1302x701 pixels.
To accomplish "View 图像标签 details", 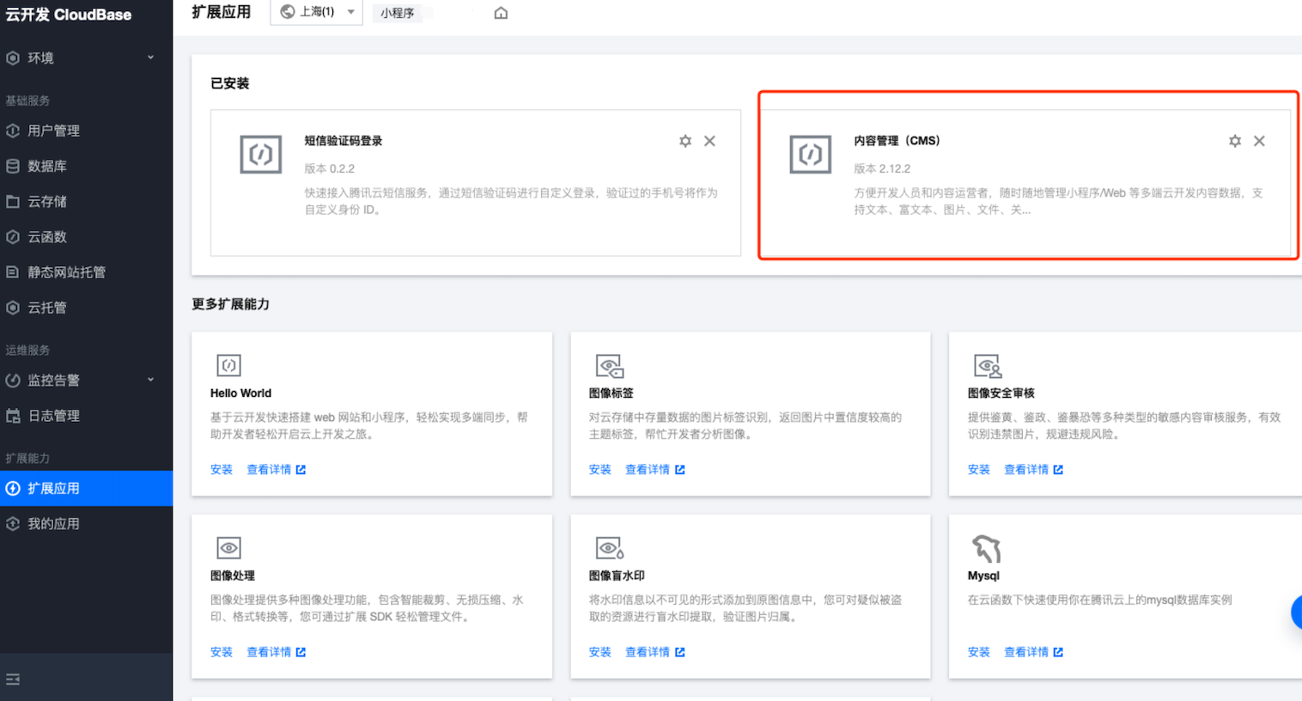I will [655, 470].
